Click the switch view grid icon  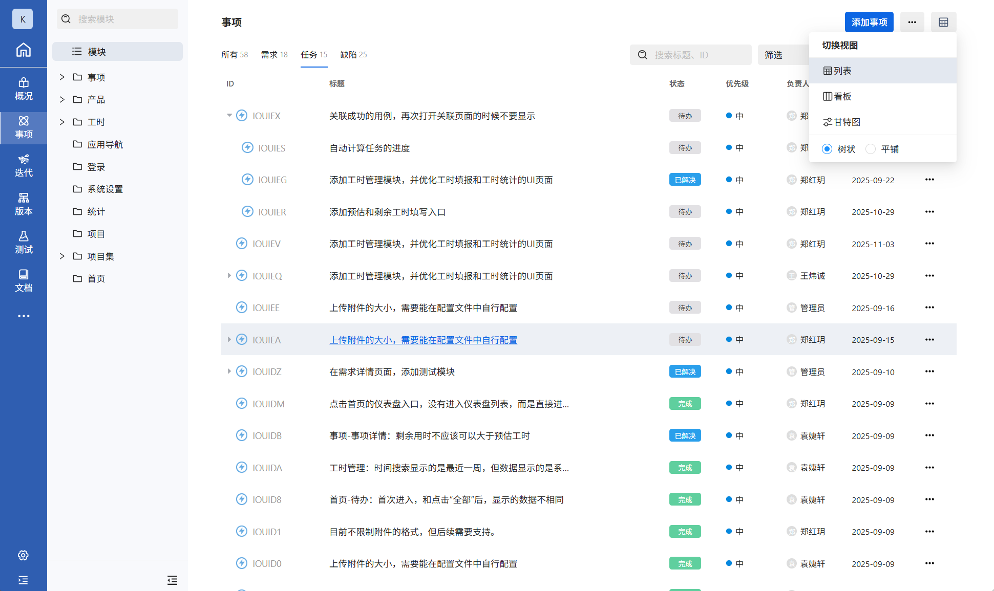click(943, 22)
